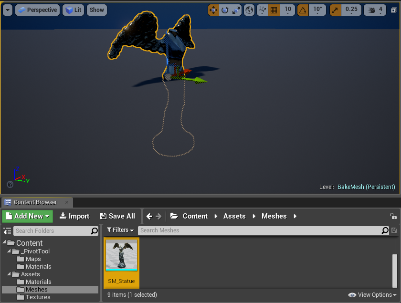Open the camera speed dropdown
The image size is (401, 303).
click(x=375, y=10)
